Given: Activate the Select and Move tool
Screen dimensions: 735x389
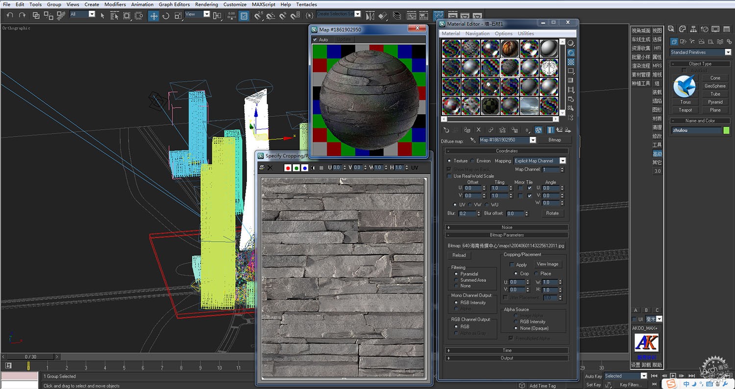Looking at the screenshot, I should click(154, 16).
